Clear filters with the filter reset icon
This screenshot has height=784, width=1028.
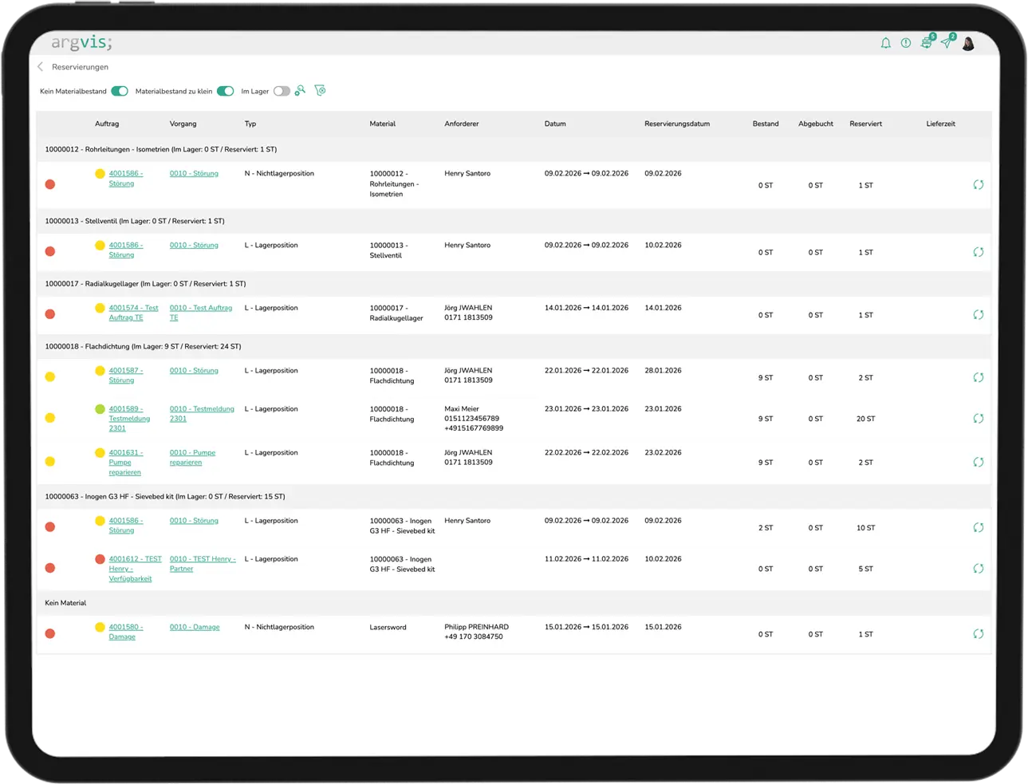click(320, 91)
